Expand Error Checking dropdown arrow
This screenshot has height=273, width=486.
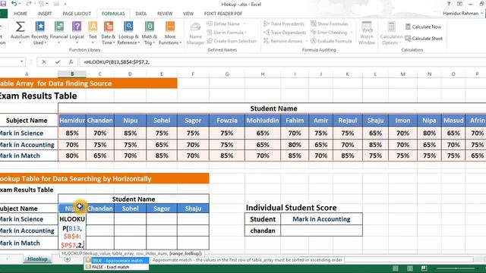coord(351,33)
